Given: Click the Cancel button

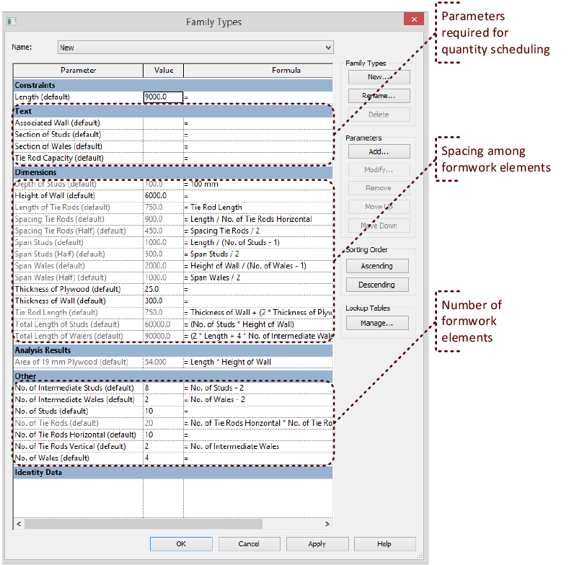Looking at the screenshot, I should click(x=249, y=543).
